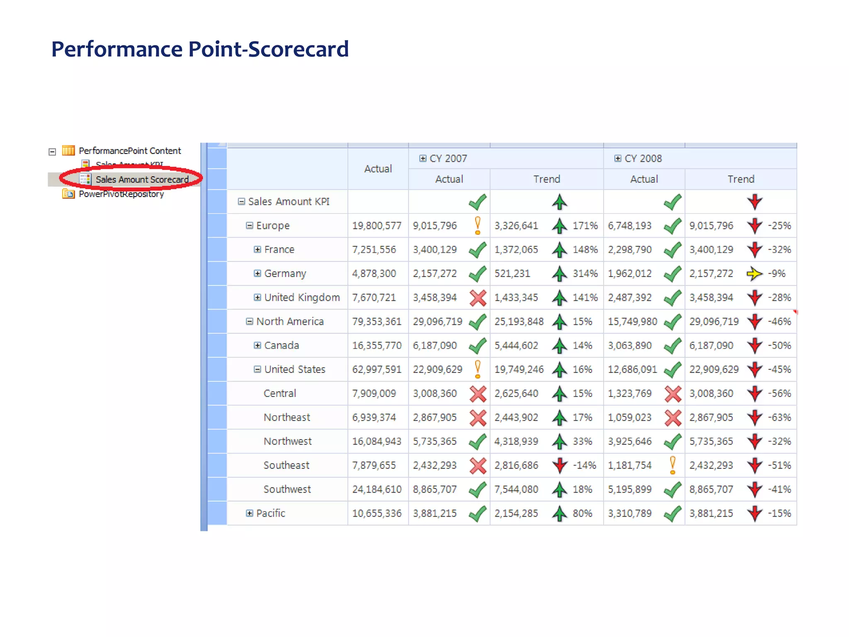The width and height of the screenshot is (849, 637).
Task: Click United Kingdom CY 2007 red X indicator
Action: click(x=478, y=298)
